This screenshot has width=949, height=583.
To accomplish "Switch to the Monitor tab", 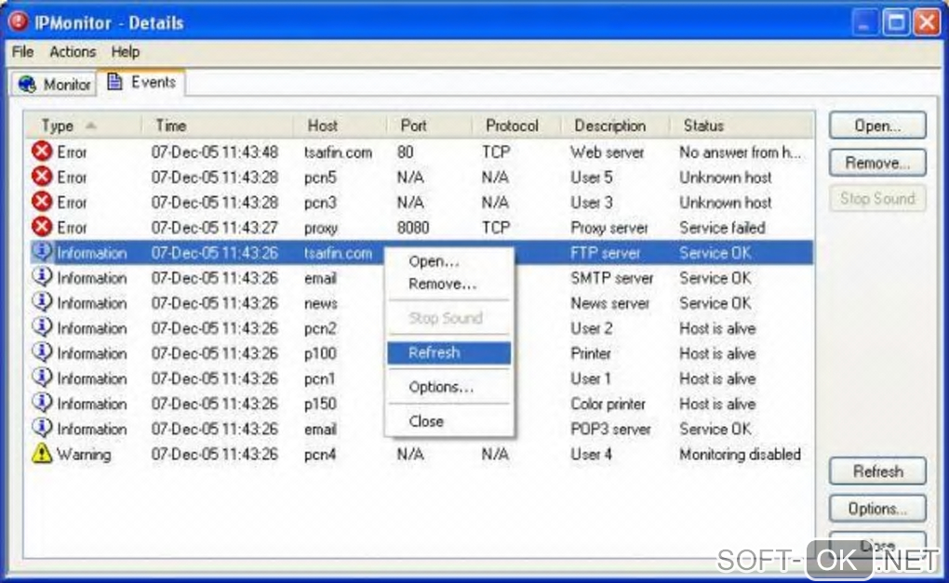I will click(54, 84).
